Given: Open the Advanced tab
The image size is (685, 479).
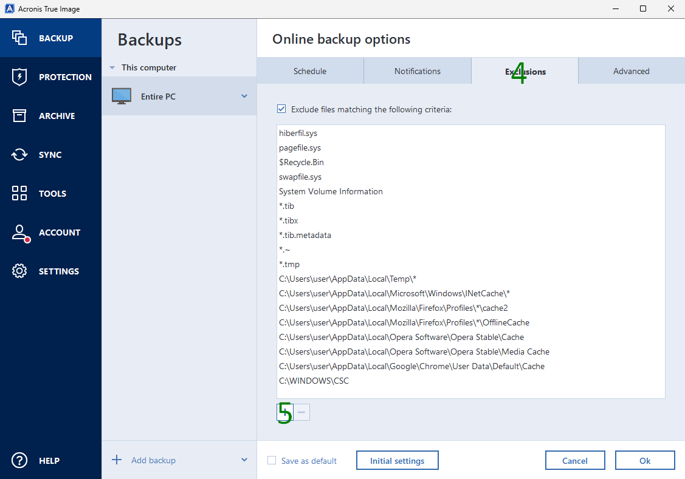Looking at the screenshot, I should [x=631, y=71].
